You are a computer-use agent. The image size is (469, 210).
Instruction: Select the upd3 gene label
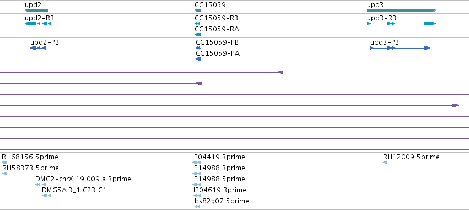pyautogui.click(x=375, y=5)
